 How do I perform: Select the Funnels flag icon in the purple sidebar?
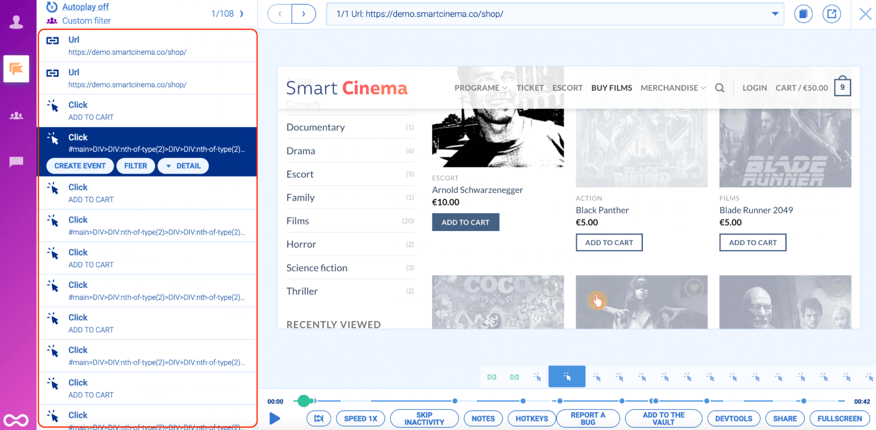click(16, 68)
